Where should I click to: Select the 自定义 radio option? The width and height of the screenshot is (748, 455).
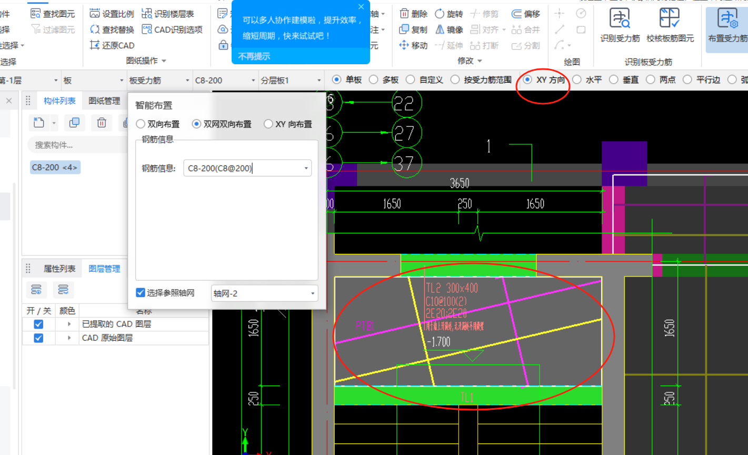click(411, 80)
